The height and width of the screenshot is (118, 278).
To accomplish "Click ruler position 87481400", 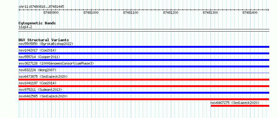I will click(x=250, y=12).
